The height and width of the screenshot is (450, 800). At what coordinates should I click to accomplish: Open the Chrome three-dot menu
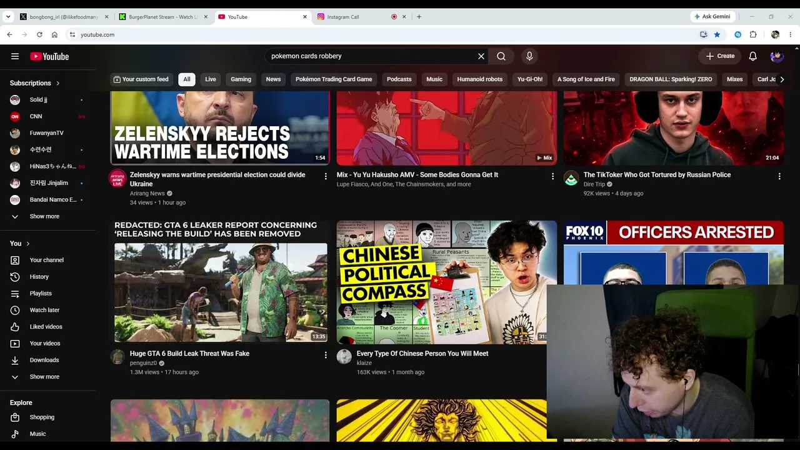(791, 35)
